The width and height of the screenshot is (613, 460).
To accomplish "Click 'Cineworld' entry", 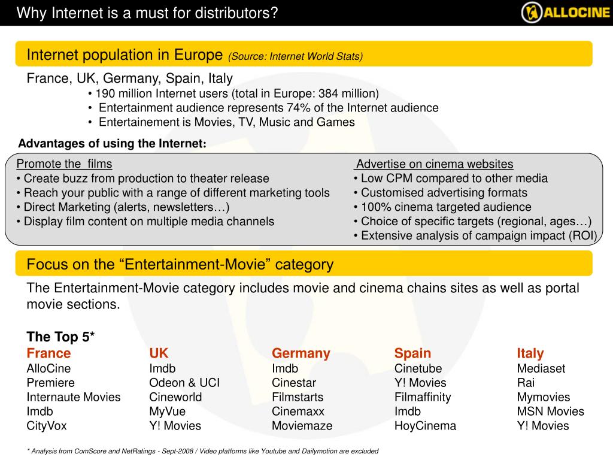I will tap(175, 397).
